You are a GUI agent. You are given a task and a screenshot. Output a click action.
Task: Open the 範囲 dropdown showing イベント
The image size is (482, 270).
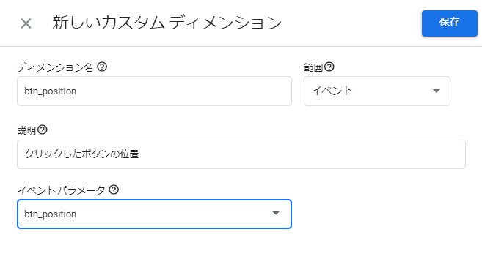(x=377, y=91)
